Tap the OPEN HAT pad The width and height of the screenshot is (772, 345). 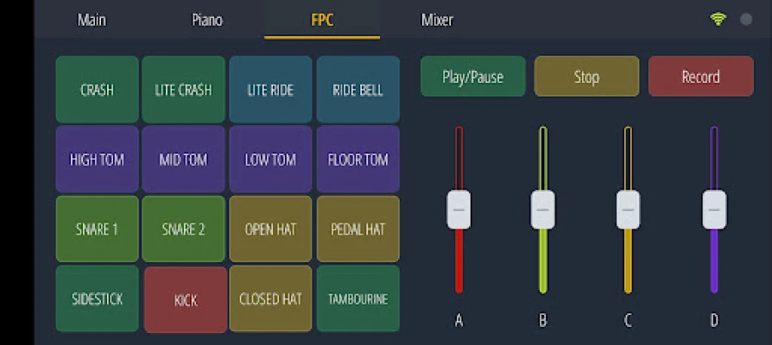click(x=270, y=229)
